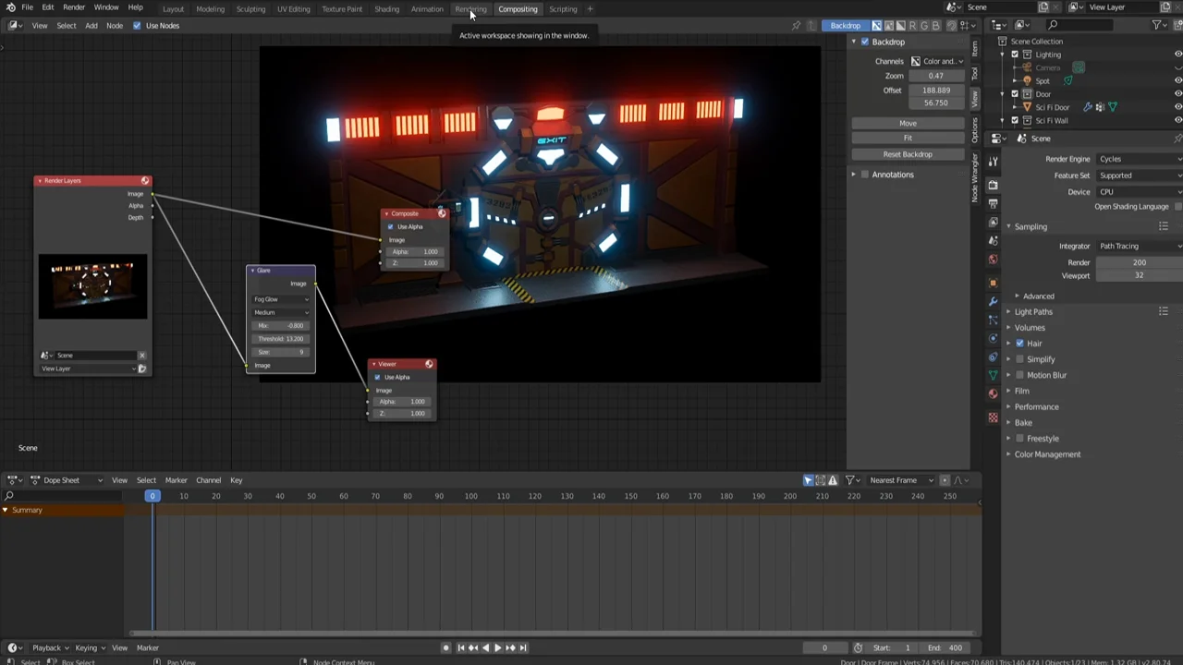Open the Modifier Properties wrench icon
Screen dimensions: 1183x665
[993, 301]
